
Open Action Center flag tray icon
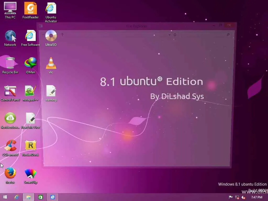231,197
